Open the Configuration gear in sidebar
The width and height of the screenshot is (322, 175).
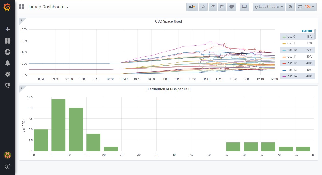coord(7,74)
